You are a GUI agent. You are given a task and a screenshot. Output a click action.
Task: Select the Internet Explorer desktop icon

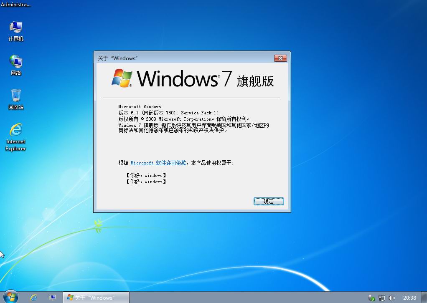pos(16,137)
